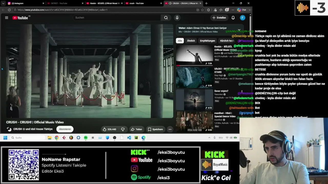The height and width of the screenshot is (184, 328).
Task: Select the Kürzlich hochgeladen filter chip
Action: [x=227, y=41]
